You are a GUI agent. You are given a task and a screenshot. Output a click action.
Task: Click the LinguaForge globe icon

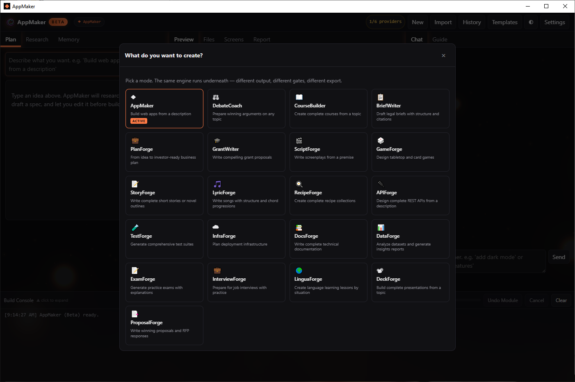[x=299, y=271]
